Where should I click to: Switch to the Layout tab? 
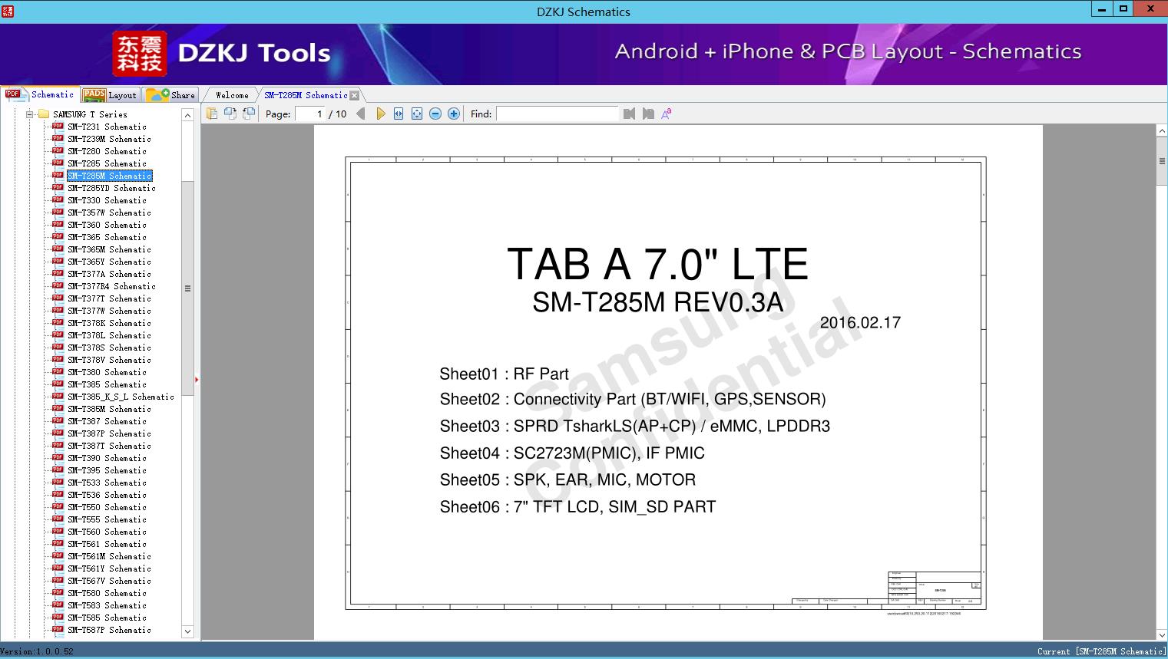[110, 95]
